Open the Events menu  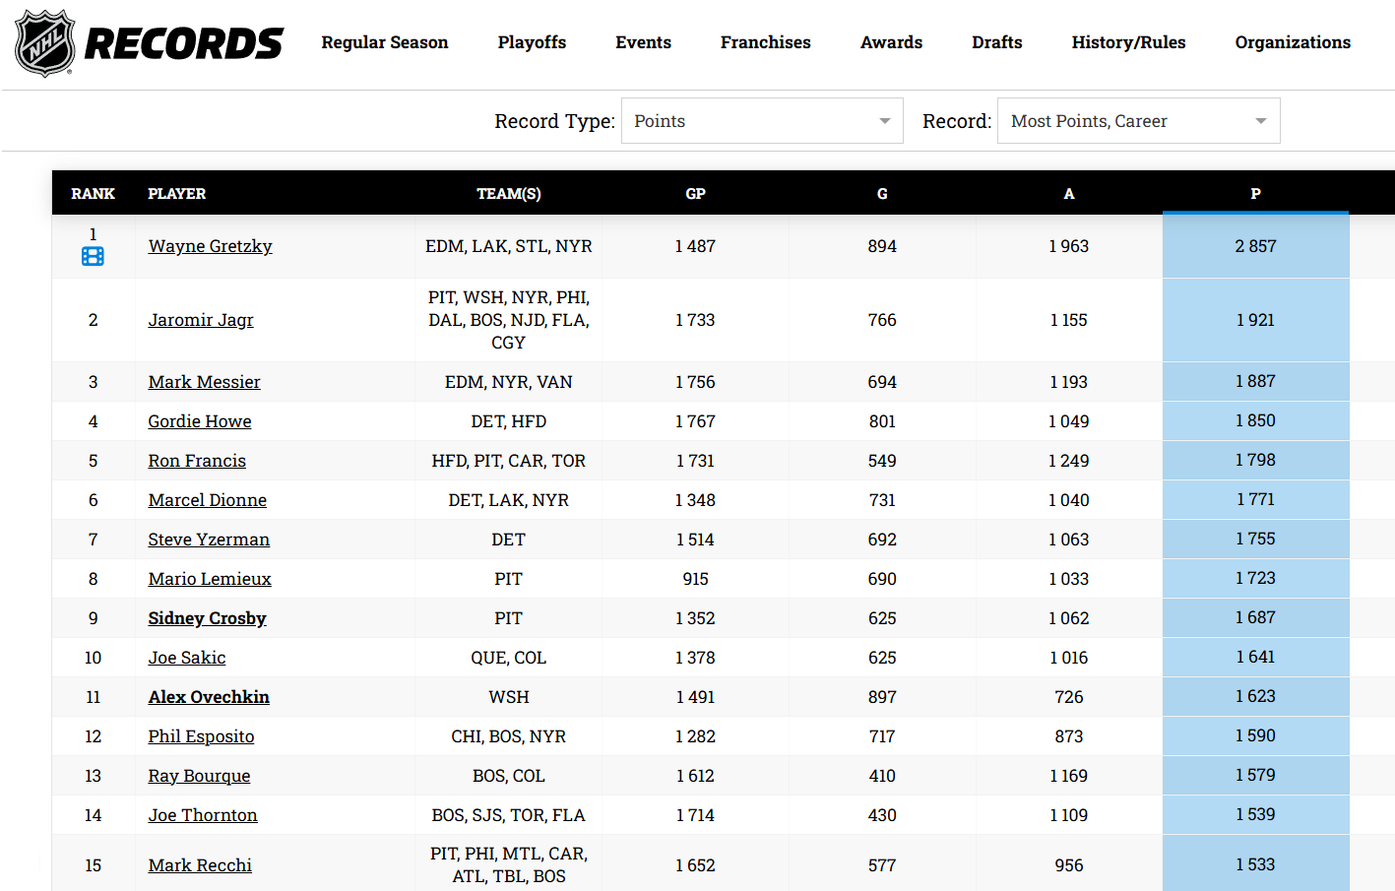coord(643,42)
